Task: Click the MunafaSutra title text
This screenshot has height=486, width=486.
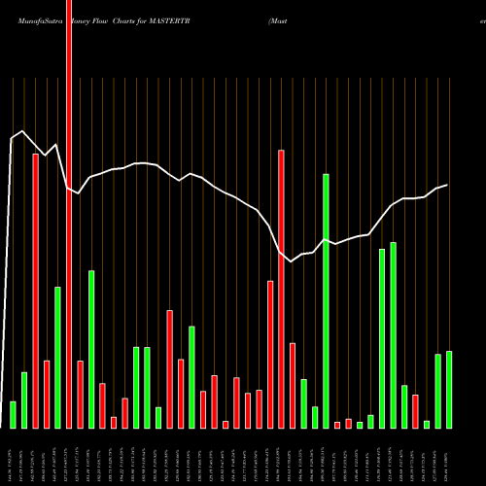Action: coord(40,21)
